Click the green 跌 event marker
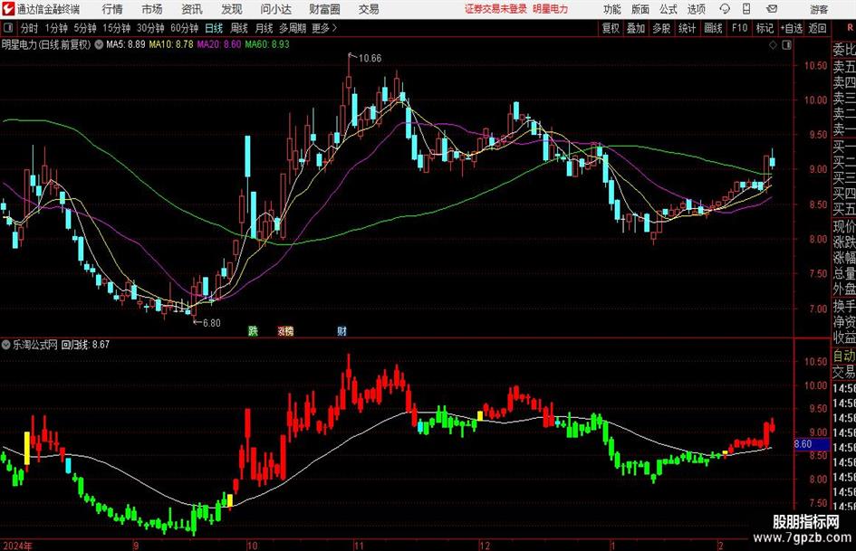Screen dimensions: 856x551 coord(253,330)
